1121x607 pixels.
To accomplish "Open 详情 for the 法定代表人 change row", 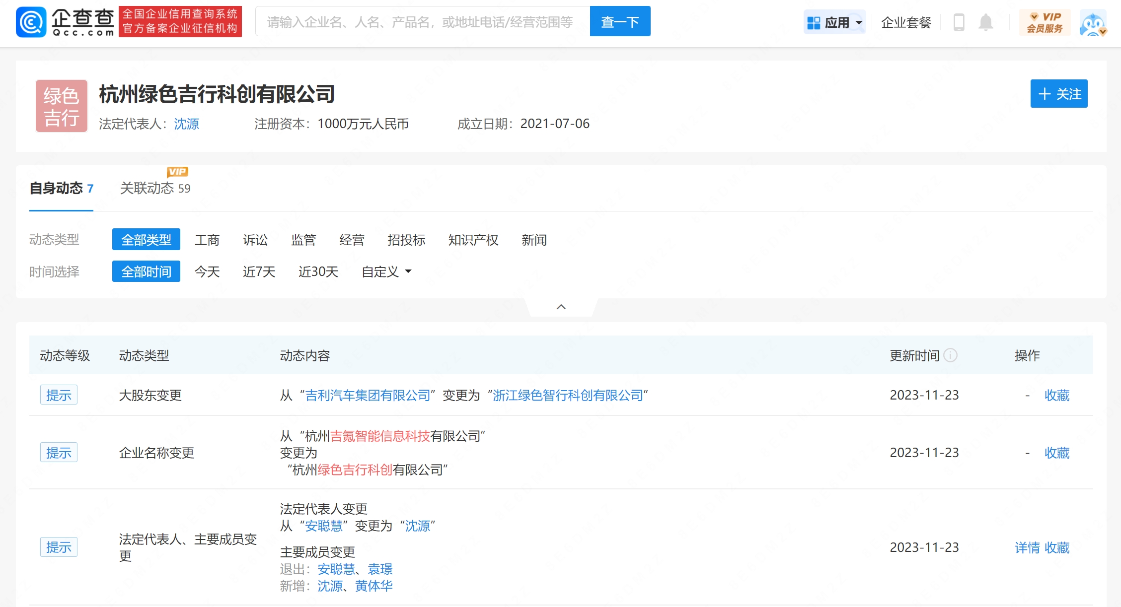I will coord(1027,547).
